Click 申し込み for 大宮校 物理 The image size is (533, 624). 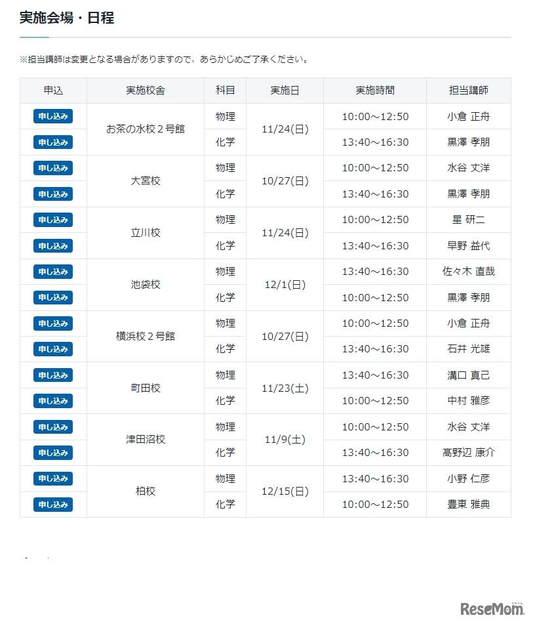(52, 168)
